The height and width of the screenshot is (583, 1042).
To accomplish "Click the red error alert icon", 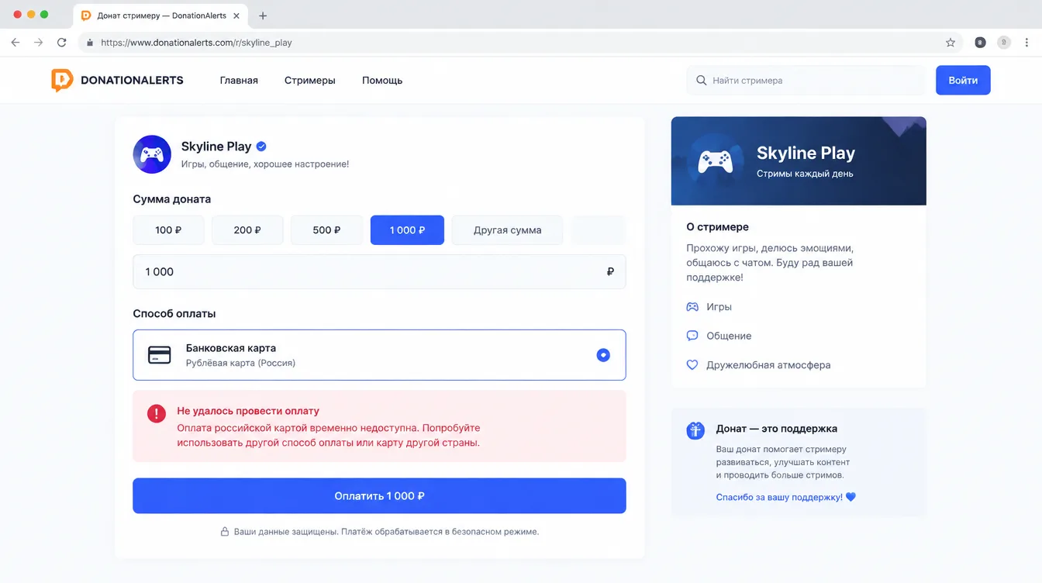I will (x=157, y=413).
